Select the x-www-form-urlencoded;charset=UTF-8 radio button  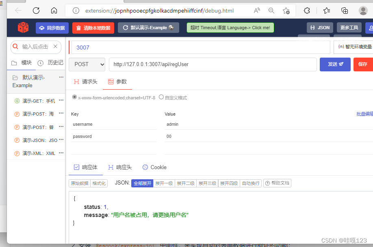pos(74,97)
